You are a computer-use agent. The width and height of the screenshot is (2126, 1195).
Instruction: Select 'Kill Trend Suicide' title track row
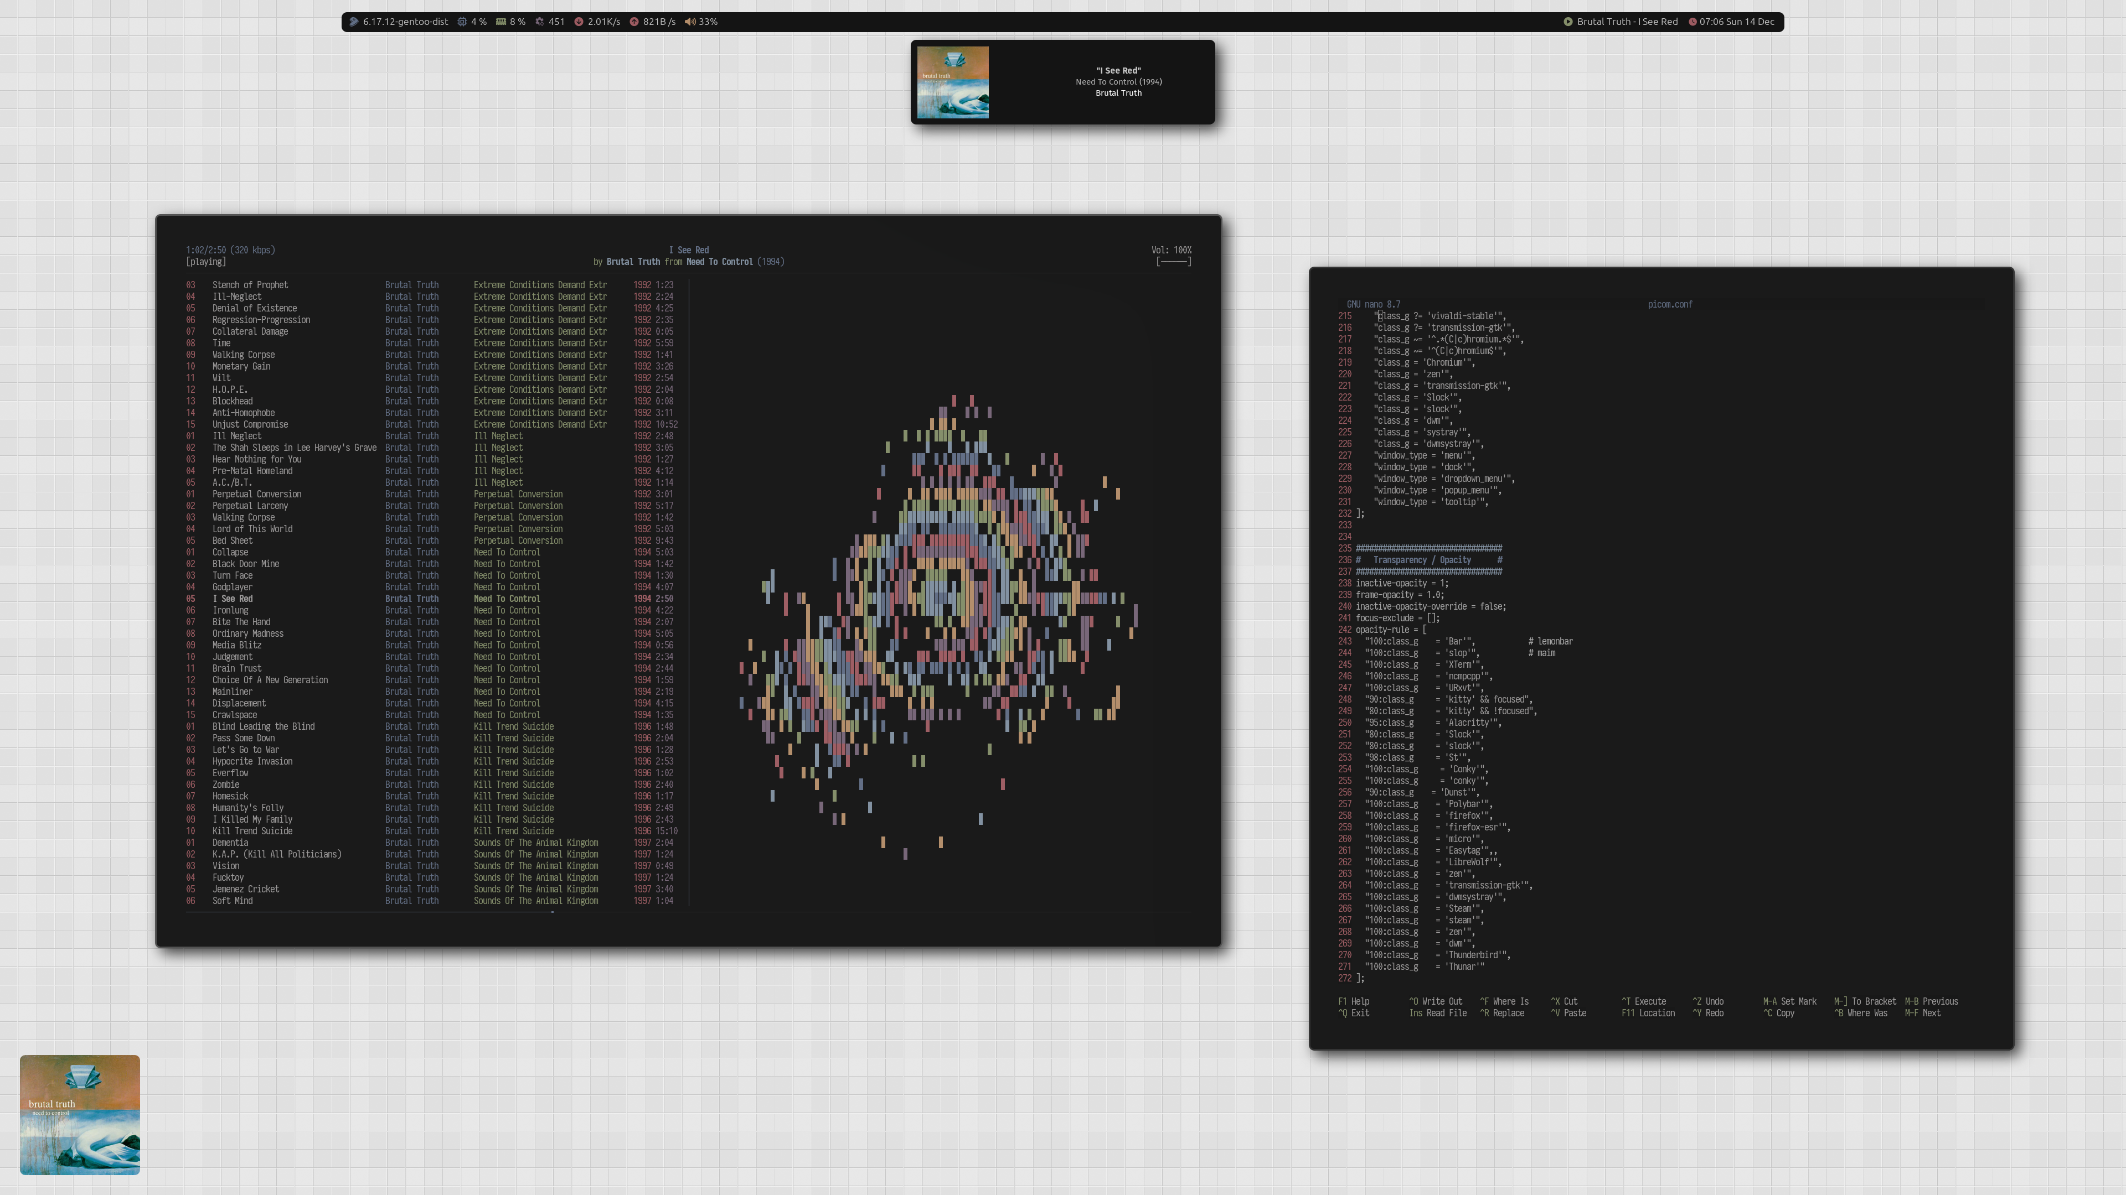(252, 830)
